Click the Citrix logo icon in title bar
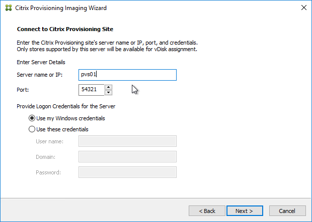Image resolution: width=312 pixels, height=222 pixels. 9,8
